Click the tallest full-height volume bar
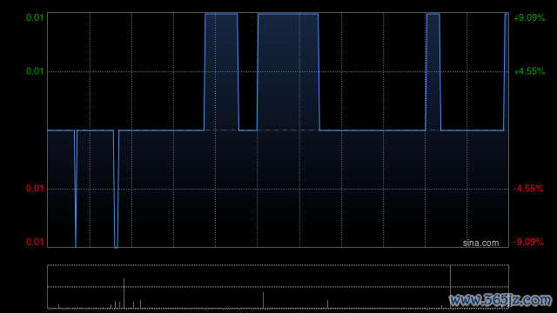Viewport: 557px width, 313px height. pyautogui.click(x=450, y=287)
